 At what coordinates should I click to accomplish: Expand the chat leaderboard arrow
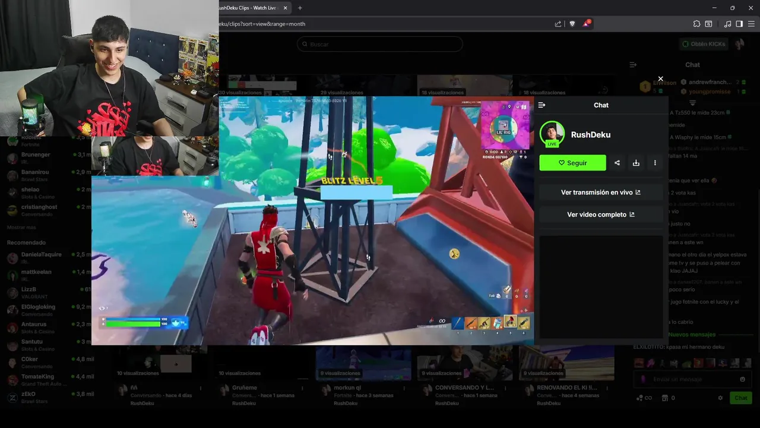coord(692,103)
